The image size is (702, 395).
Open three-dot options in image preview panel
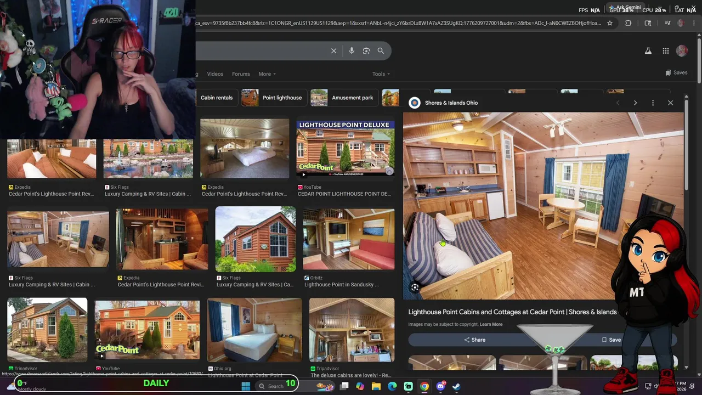(x=653, y=103)
